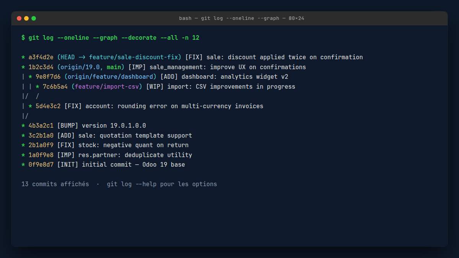Viewport: 459px width, 258px height.
Task: Click the git log command line
Action: 111,38
